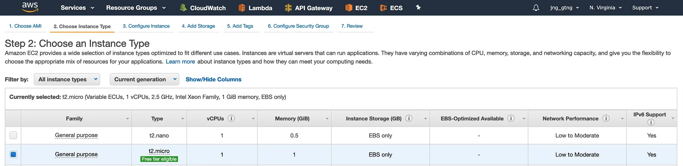Viewport: 683px width, 166px height.
Task: Open the Instance Storage column sort arrow
Action: 426,119
